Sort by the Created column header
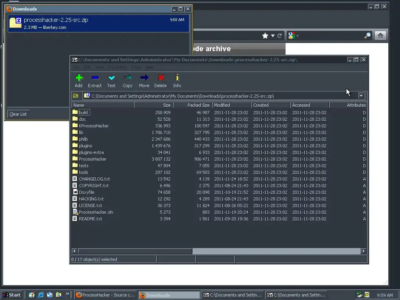 271,105
